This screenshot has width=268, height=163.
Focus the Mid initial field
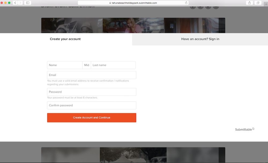pyautogui.click(x=87, y=65)
